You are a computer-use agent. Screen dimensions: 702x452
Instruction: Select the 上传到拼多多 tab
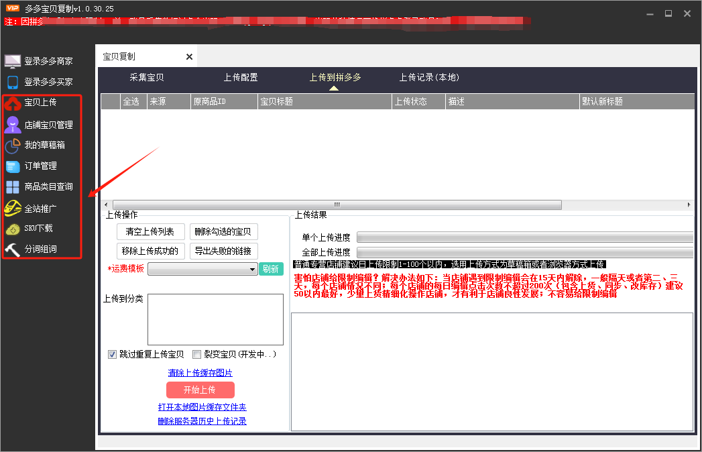pos(335,78)
